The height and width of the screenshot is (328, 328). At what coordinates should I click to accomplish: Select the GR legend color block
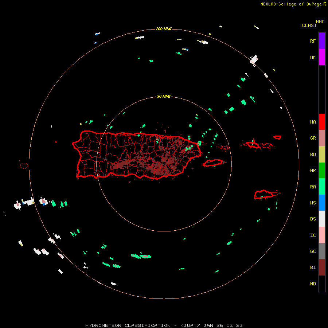point(322,138)
